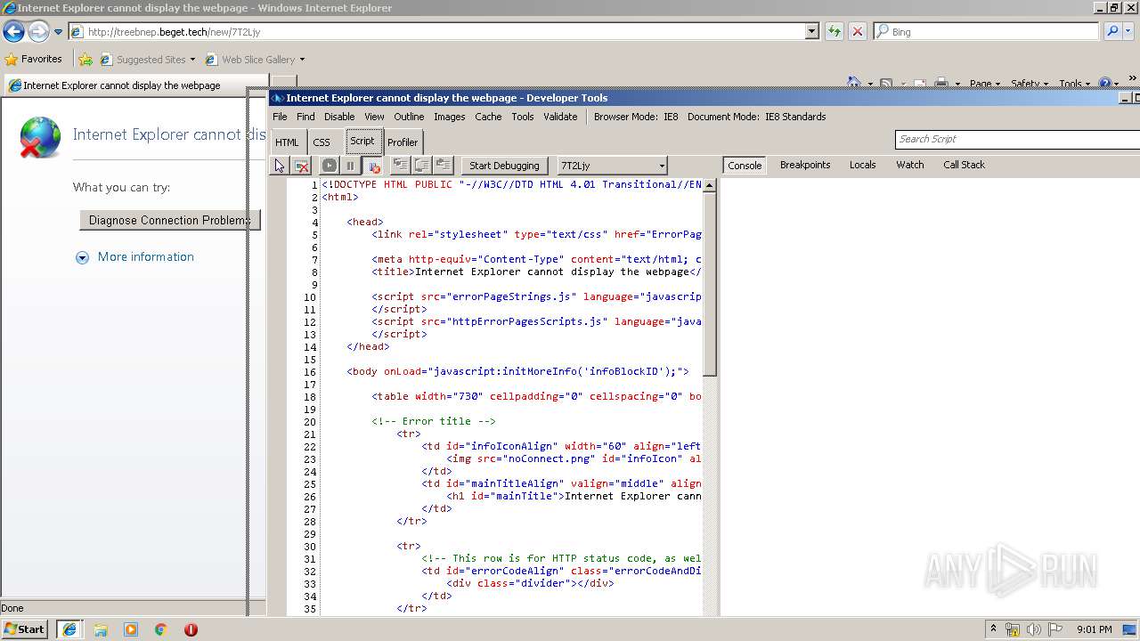Click the volume icon in system tray

pos(1034,629)
